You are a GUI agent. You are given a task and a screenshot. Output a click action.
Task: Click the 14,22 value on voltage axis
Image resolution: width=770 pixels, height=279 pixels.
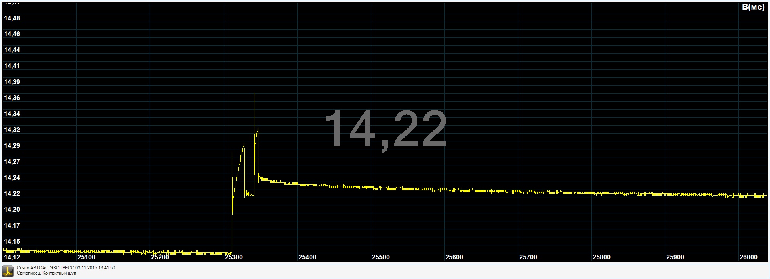tap(12, 194)
